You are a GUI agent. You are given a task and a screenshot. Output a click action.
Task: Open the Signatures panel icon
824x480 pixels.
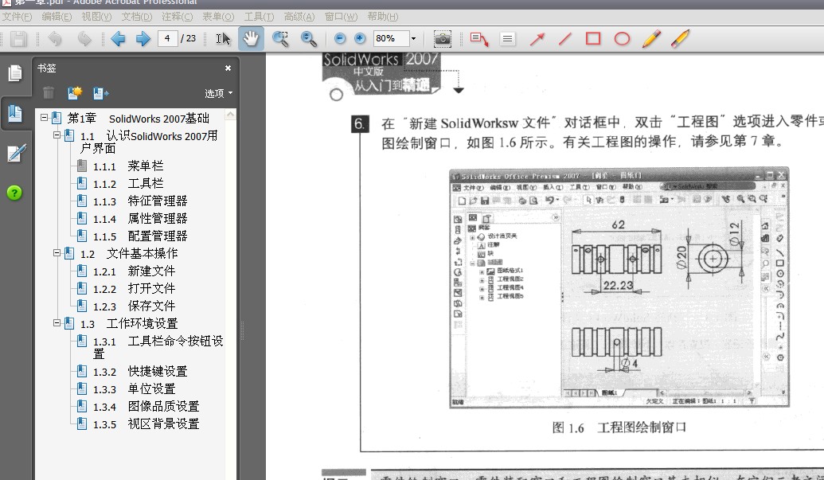click(x=16, y=154)
